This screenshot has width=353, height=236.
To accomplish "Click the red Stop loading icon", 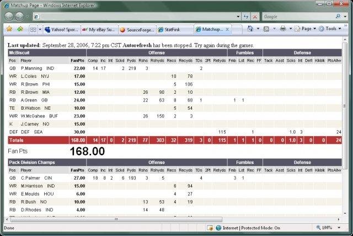I will 255,17.
